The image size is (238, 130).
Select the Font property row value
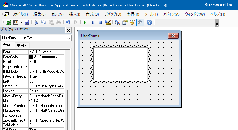tap(47, 52)
